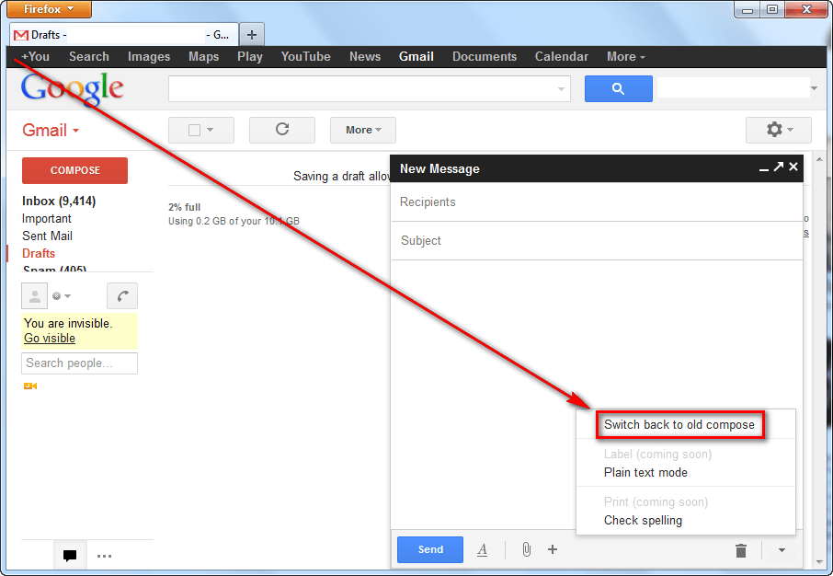833x576 pixels.
Task: Open Play in the Google bar
Action: tap(250, 56)
